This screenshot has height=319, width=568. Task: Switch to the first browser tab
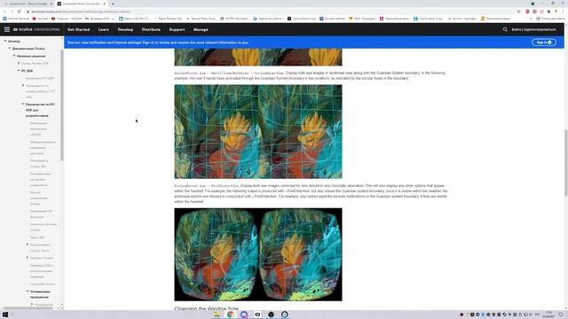(x=28, y=4)
